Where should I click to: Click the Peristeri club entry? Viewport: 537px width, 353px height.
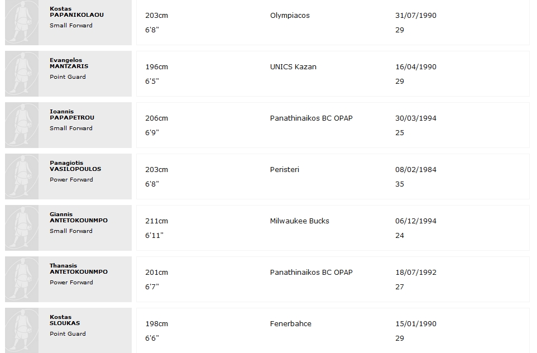285,170
